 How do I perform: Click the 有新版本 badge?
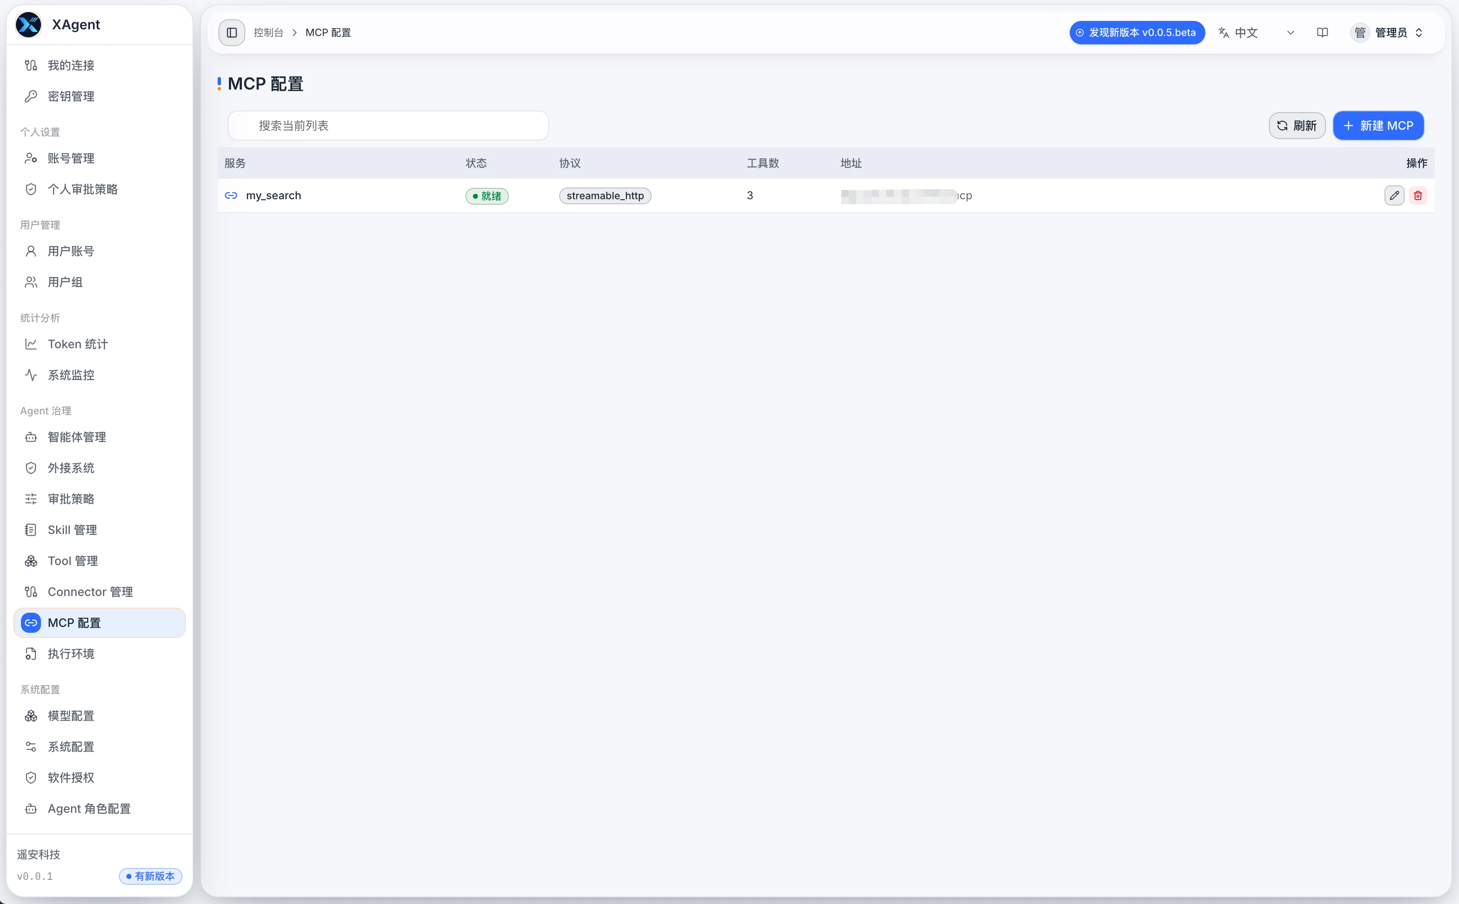(x=151, y=876)
